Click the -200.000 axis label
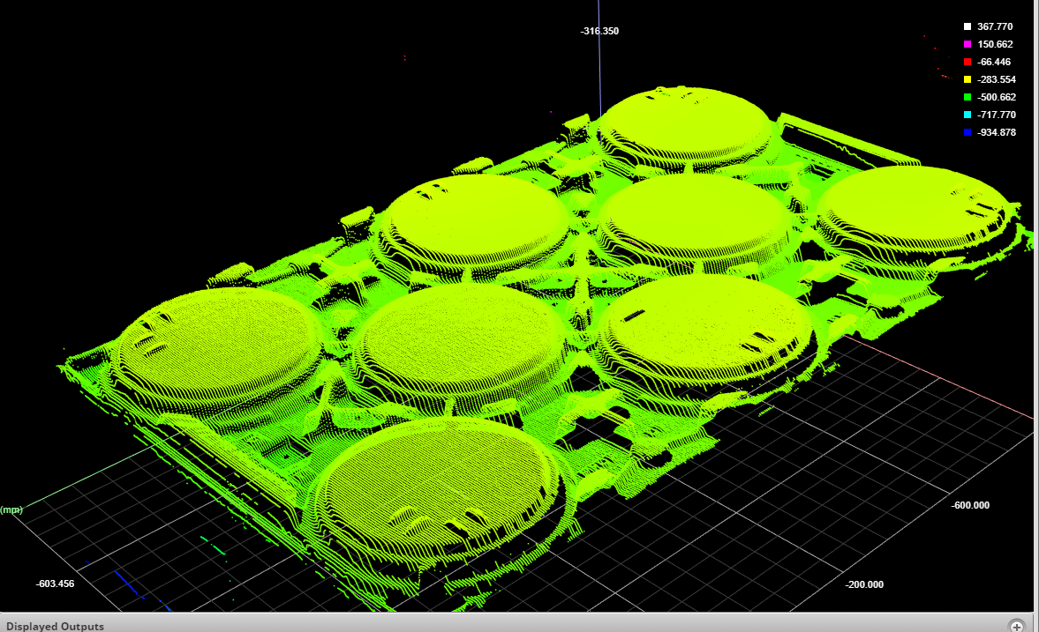The image size is (1039, 632). (864, 584)
